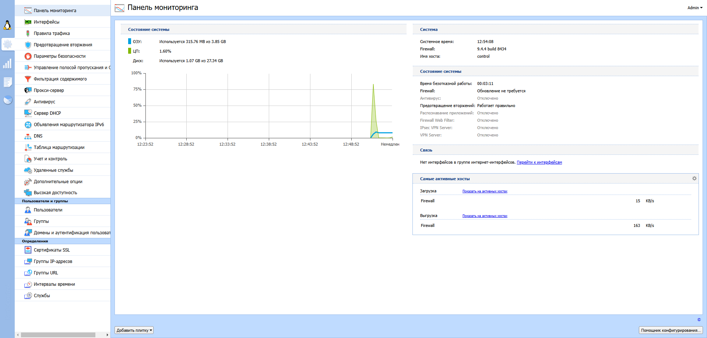The width and height of the screenshot is (707, 338).
Task: Open the Antivirus section icon
Action: click(x=28, y=102)
